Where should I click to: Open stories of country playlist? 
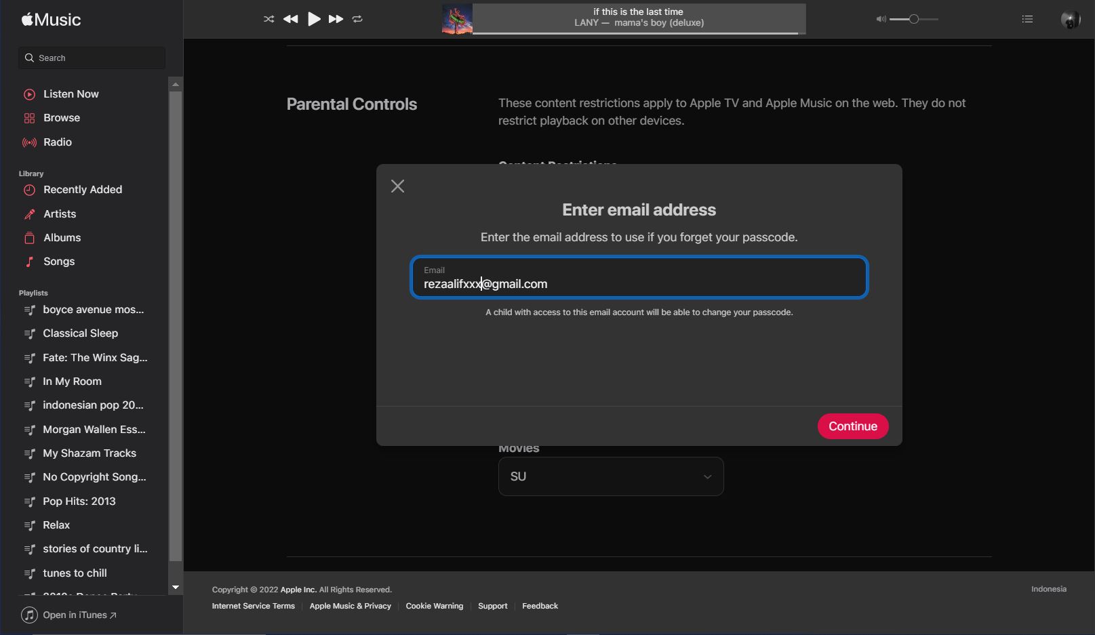click(x=95, y=549)
